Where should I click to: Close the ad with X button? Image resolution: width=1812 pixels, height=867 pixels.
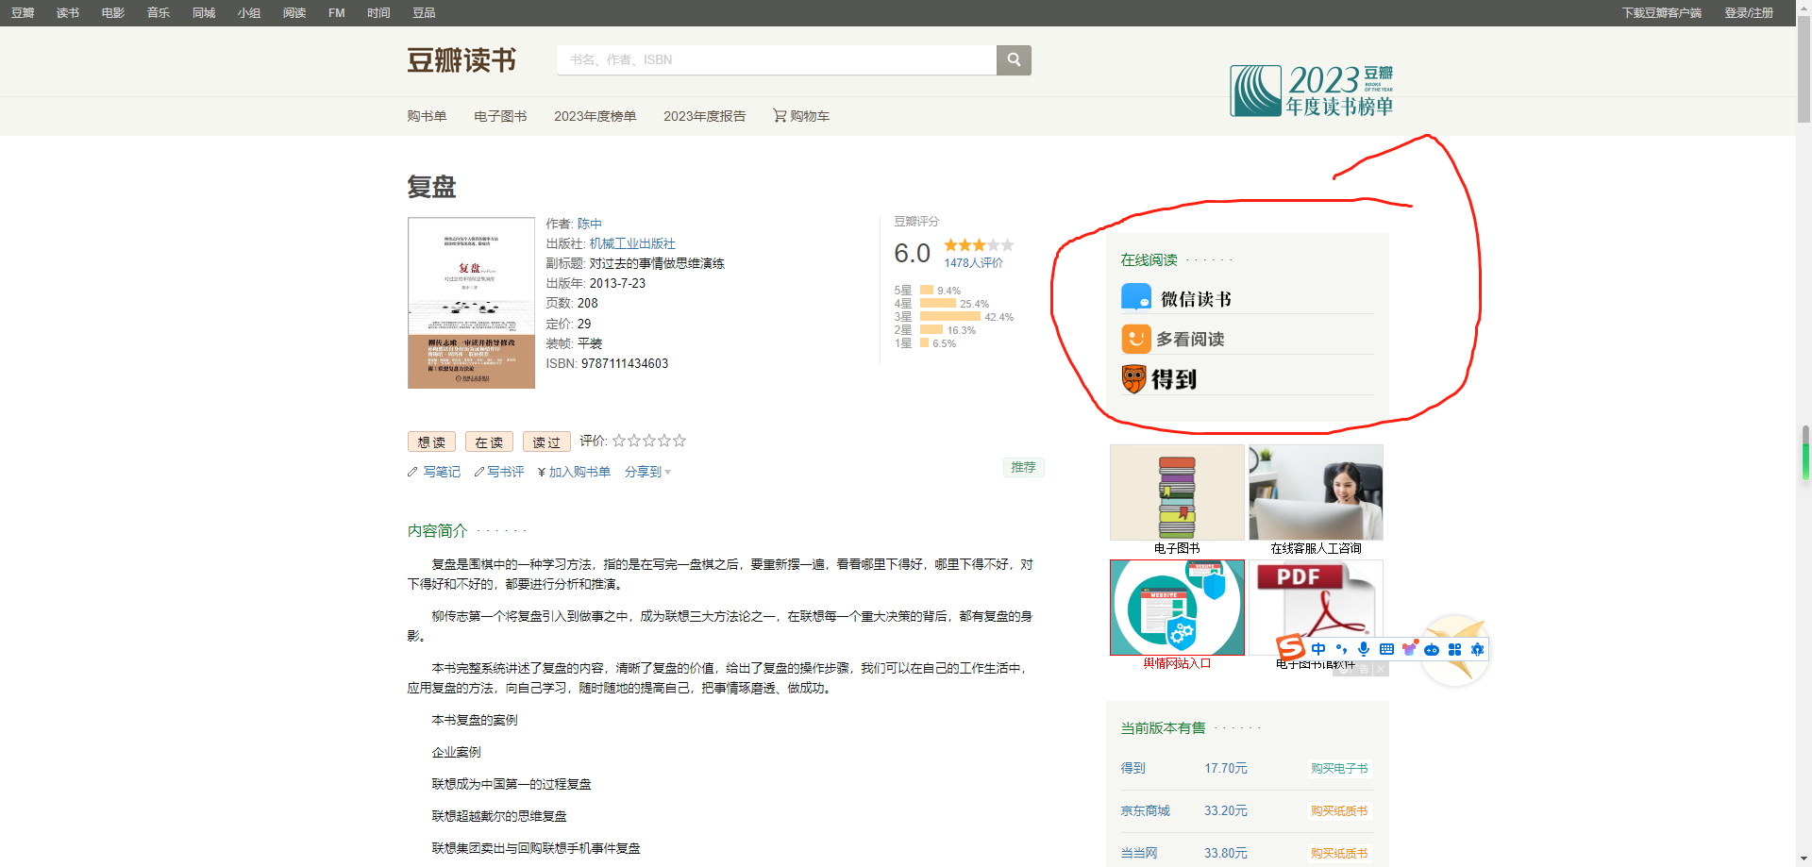tap(1381, 669)
